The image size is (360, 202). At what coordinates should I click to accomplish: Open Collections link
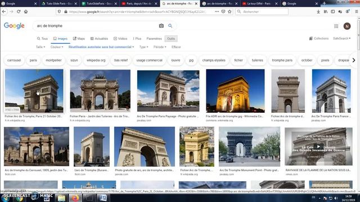pos(319,39)
